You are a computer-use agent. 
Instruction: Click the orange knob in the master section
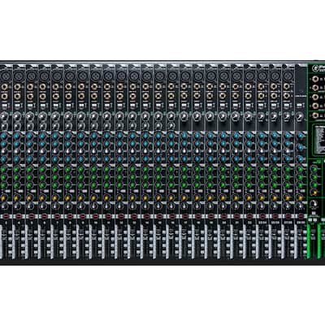click(x=314, y=193)
